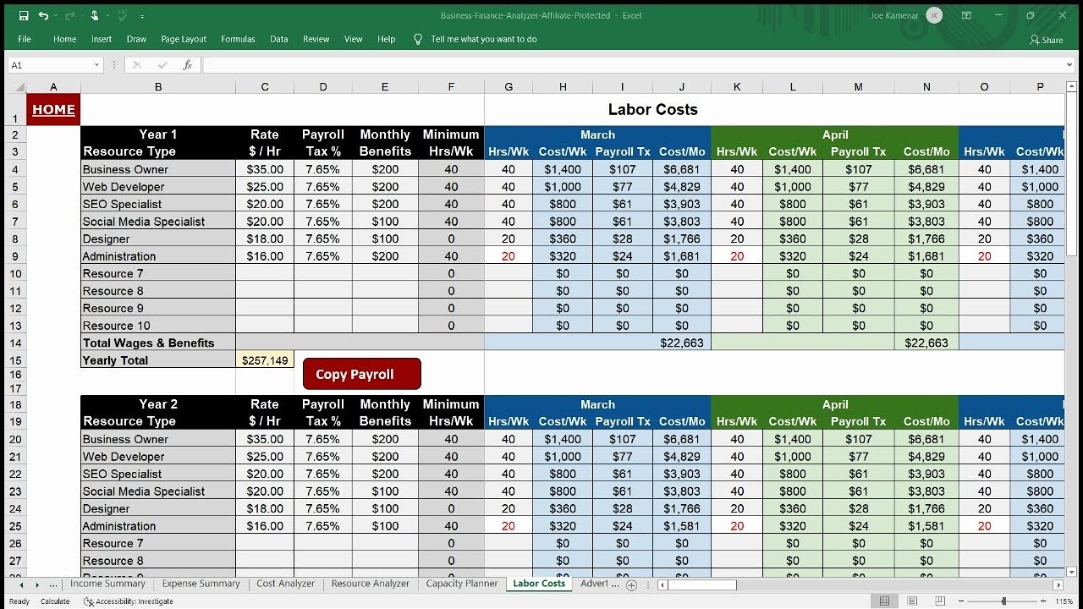Open the Undo history dropdown arrow

tap(55, 16)
